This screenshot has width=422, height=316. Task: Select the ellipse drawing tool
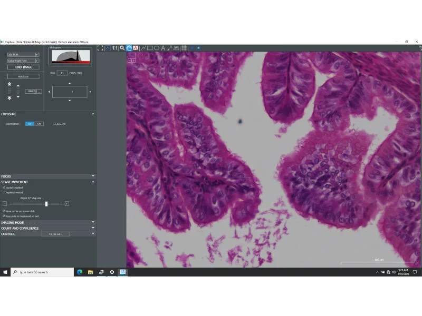(x=156, y=48)
